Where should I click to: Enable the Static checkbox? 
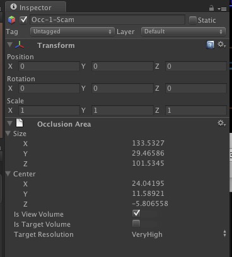(x=193, y=20)
